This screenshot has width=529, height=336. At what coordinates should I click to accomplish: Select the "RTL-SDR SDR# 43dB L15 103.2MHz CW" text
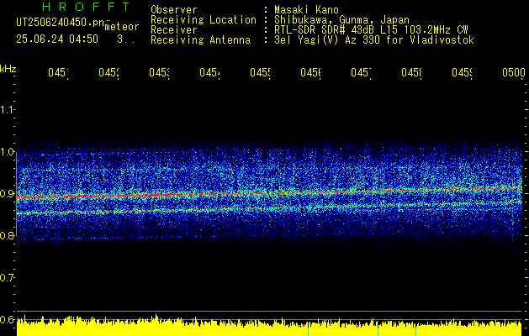[371, 30]
